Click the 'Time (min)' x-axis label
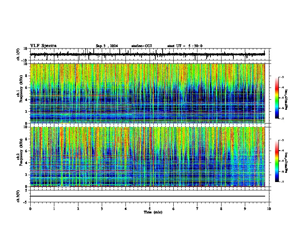 (x=153, y=212)
